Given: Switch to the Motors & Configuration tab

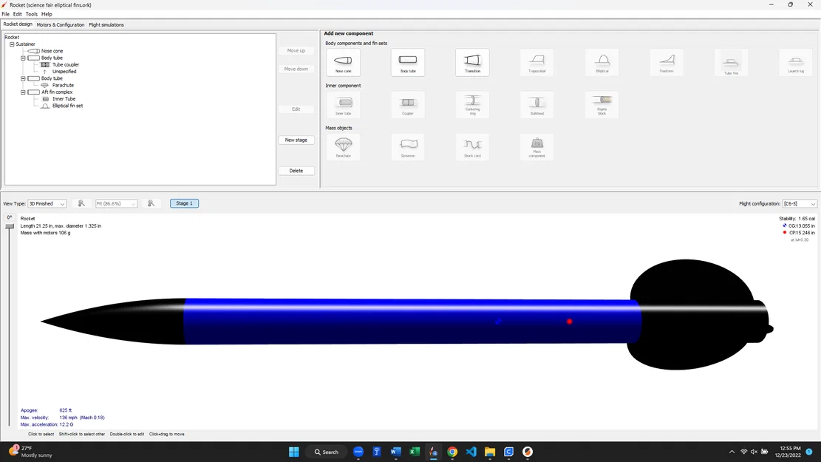Looking at the screenshot, I should click(x=60, y=24).
